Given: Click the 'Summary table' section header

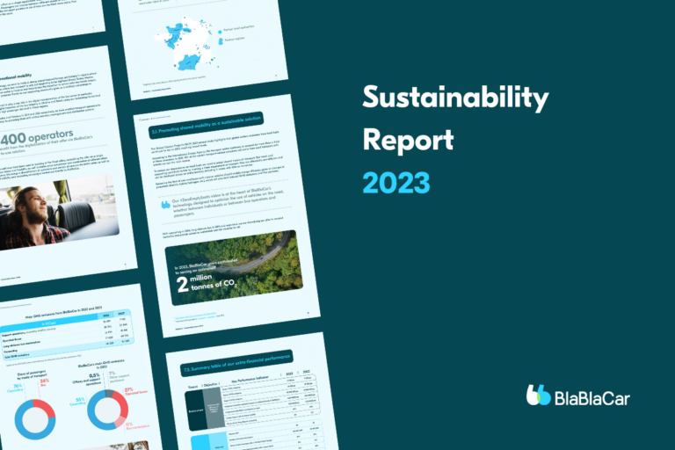Looking at the screenshot, I should tap(236, 363).
